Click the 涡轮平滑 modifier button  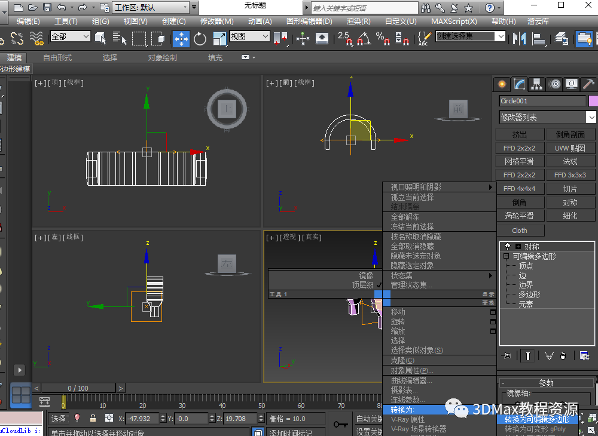click(520, 216)
